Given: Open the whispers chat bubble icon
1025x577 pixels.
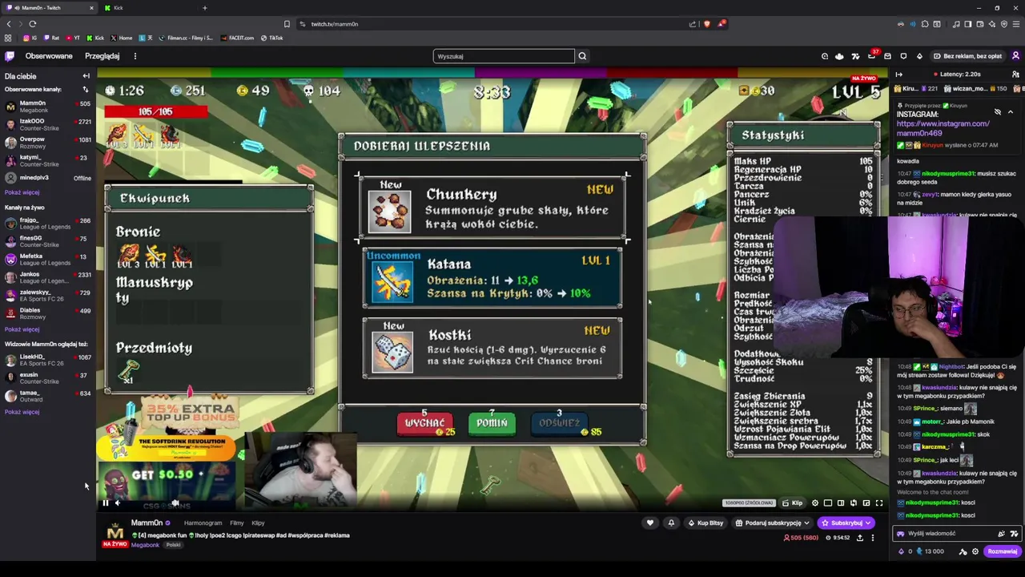Looking at the screenshot, I should click(903, 56).
